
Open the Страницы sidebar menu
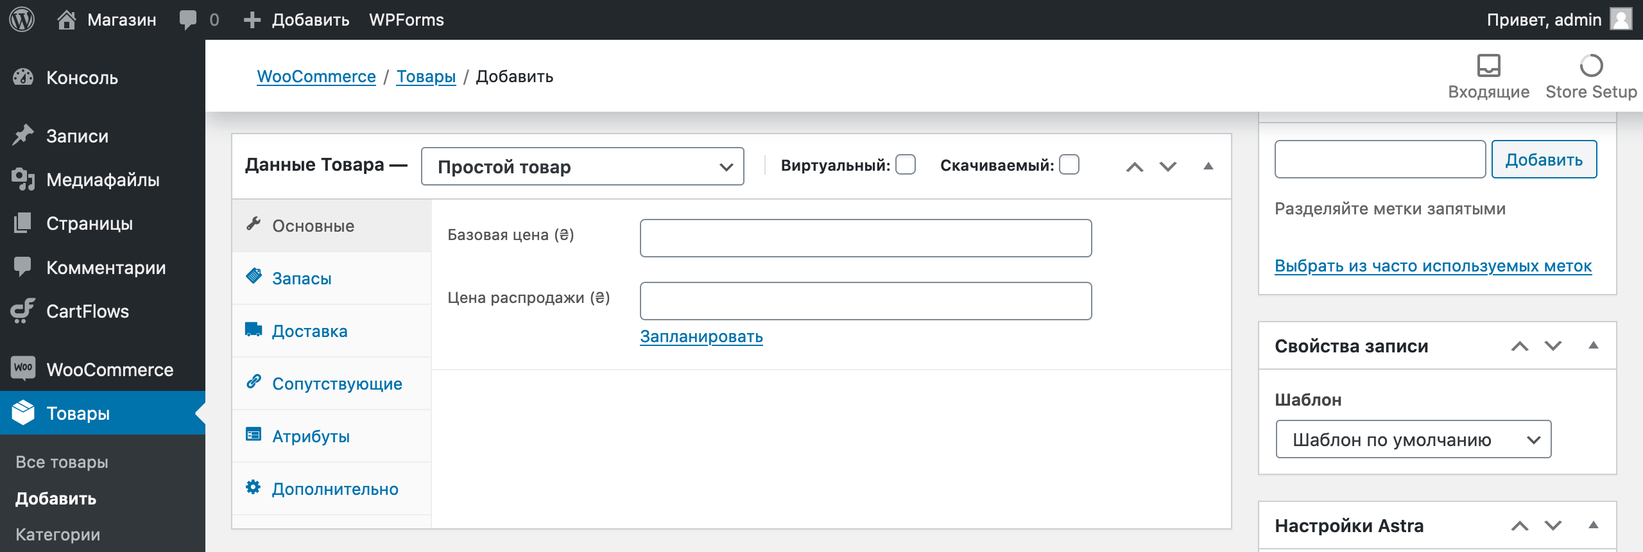tap(103, 223)
